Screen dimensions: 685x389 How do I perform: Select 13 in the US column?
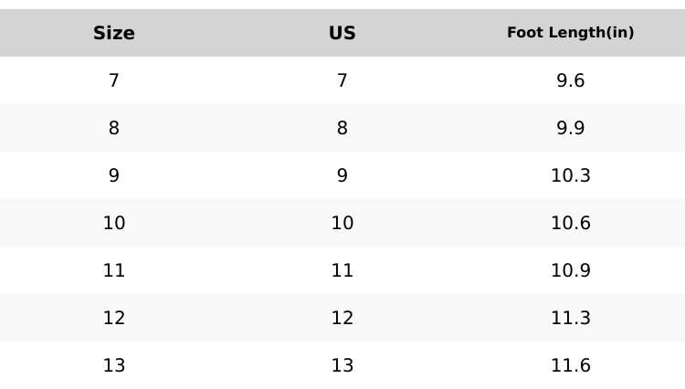click(x=342, y=365)
